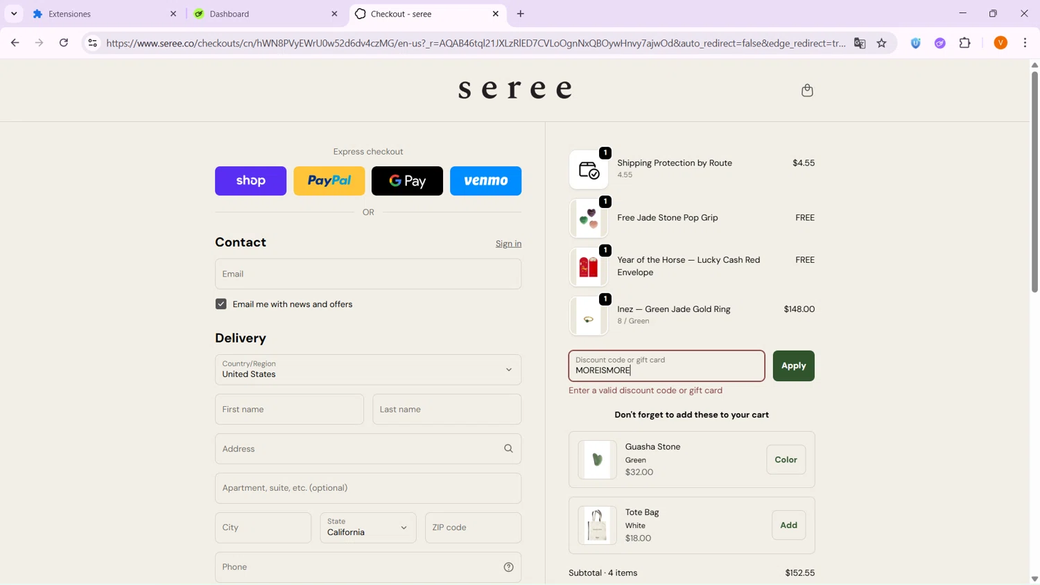This screenshot has height=585, width=1040.
Task: Focus the Apartment, suite field
Action: [x=368, y=488]
